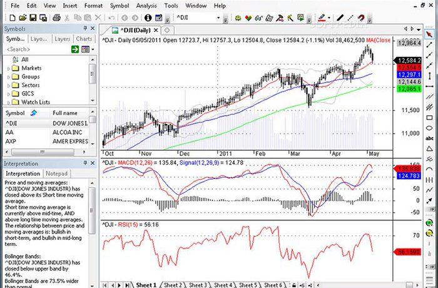Screen dimensions: 438x288
Task: Click the yellow zoom out icon
Action: 429,233
